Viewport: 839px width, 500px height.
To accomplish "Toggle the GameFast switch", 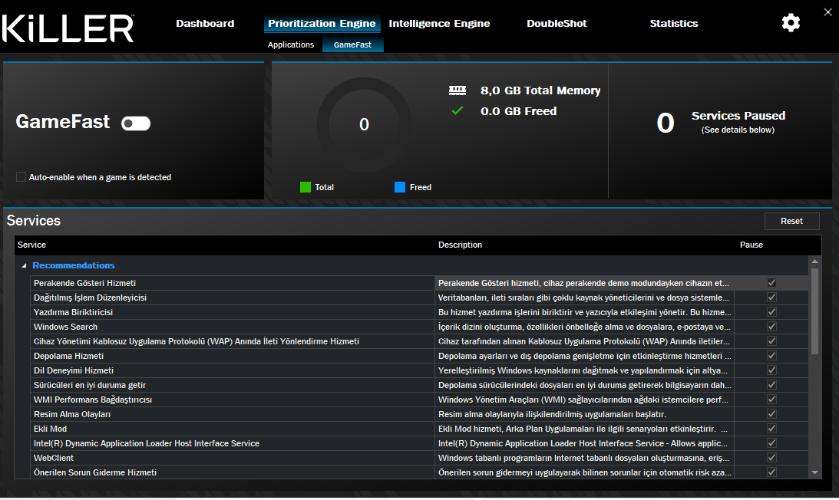I will pyautogui.click(x=135, y=123).
